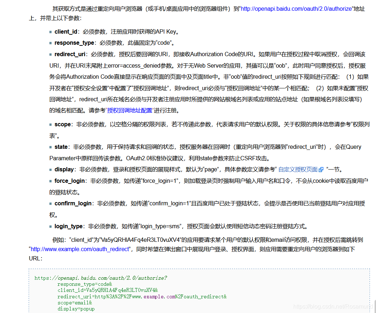Click the text error=access_denied参数

(x=140, y=65)
